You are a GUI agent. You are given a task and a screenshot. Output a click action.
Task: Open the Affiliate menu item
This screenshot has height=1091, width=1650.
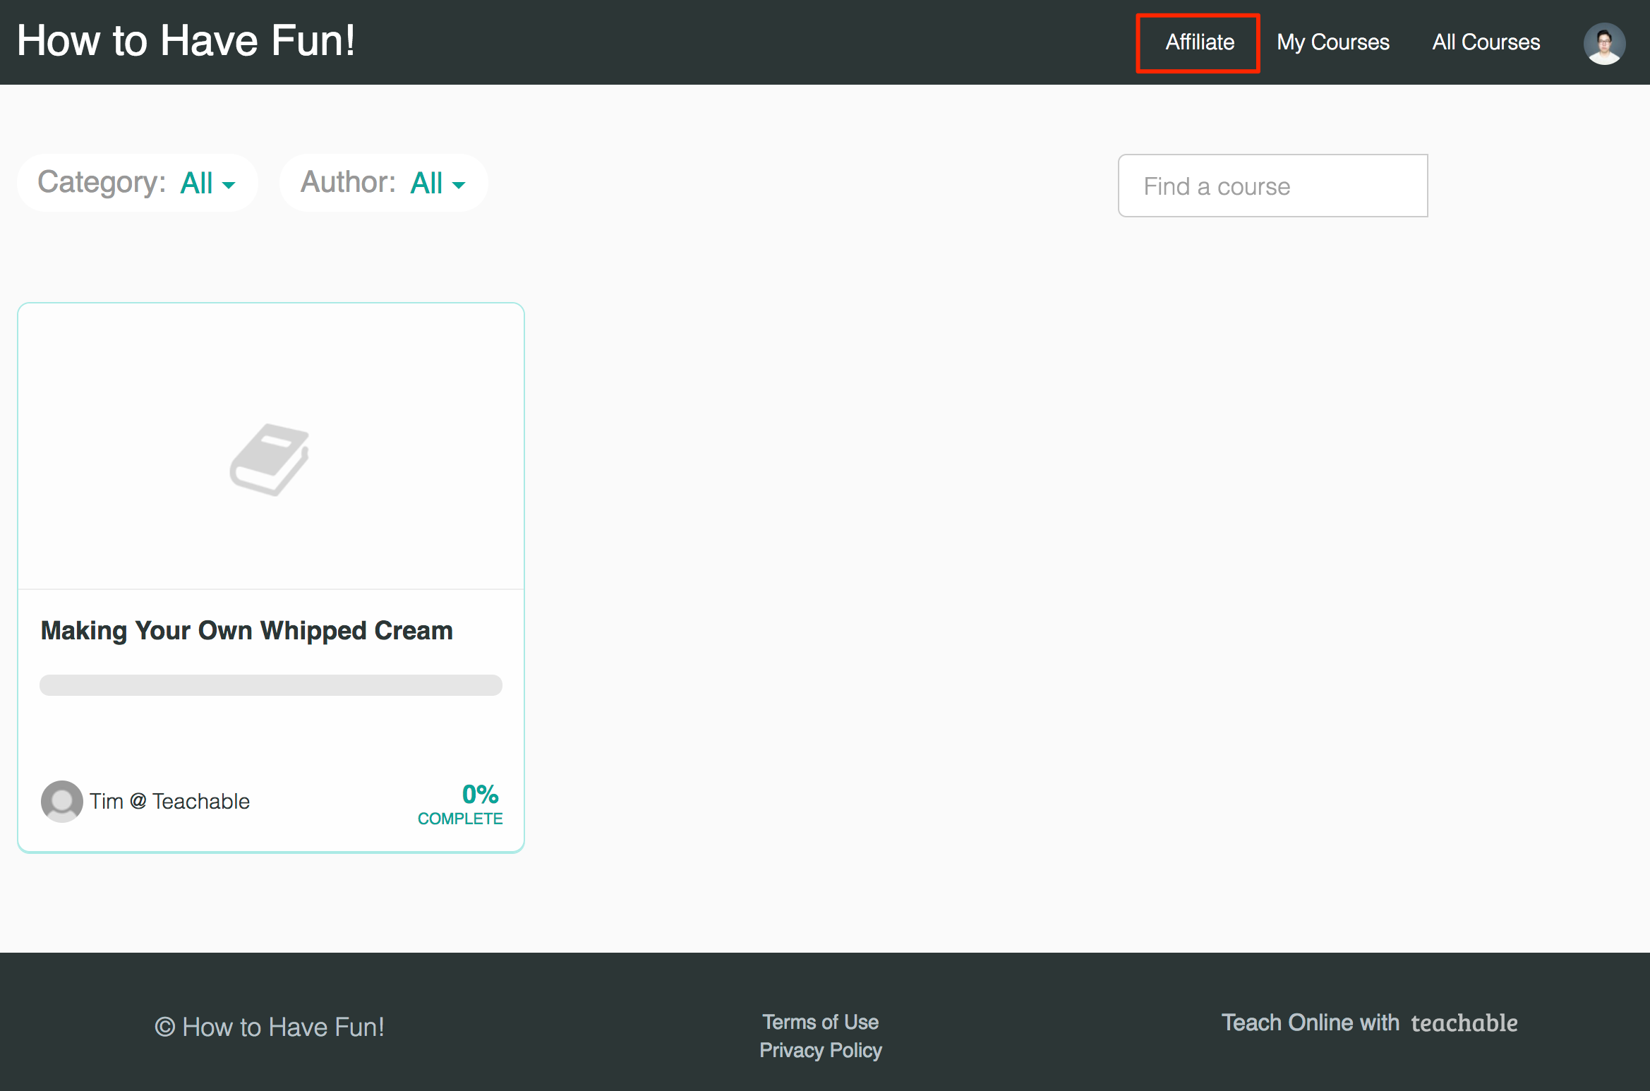pos(1199,42)
